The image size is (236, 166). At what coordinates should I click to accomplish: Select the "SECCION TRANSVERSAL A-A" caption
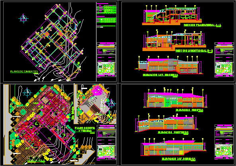203,25
